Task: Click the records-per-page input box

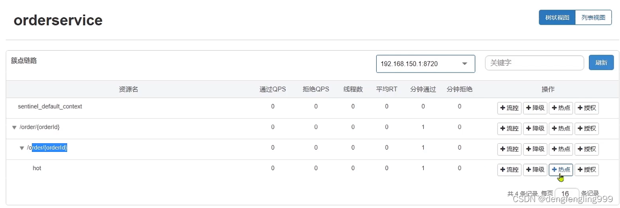Action: 567,194
